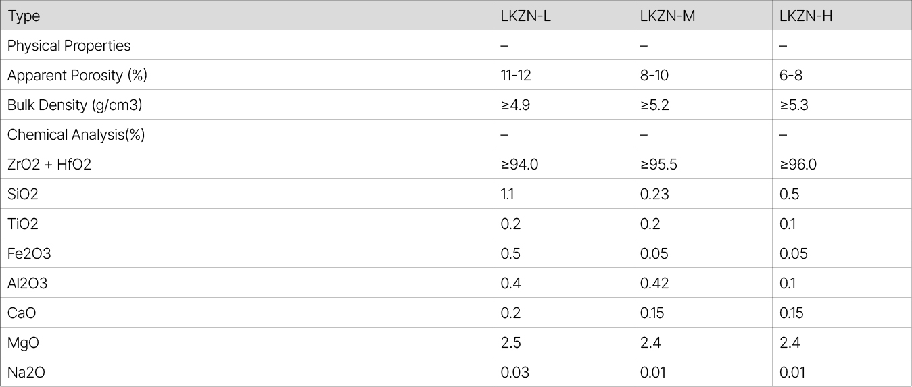
Task: Select the SiO2 row label
Action: click(23, 195)
